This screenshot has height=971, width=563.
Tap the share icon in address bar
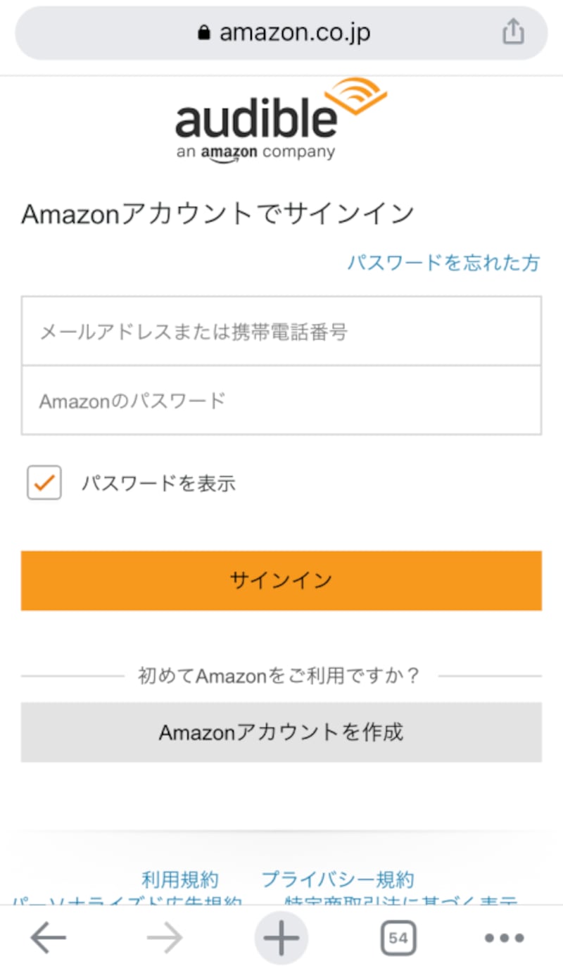click(513, 32)
